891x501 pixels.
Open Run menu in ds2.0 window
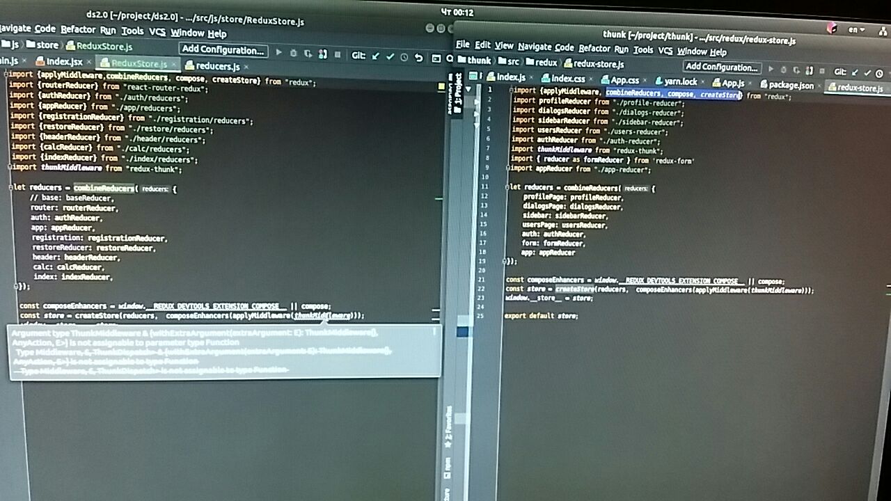(108, 31)
